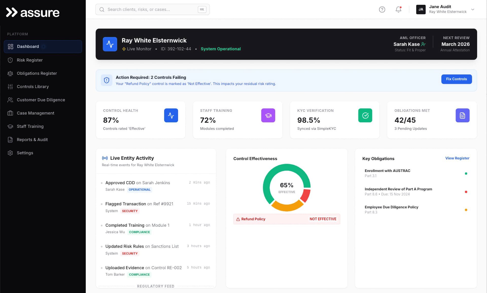This screenshot has height=293, width=487.
Task: Open the Settings gear in the sidebar
Action: pos(10,153)
